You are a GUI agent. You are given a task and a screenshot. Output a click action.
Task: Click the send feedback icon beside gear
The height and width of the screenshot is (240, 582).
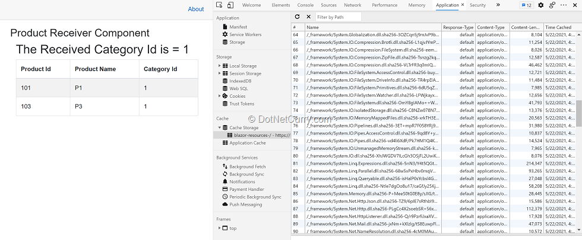click(552, 5)
